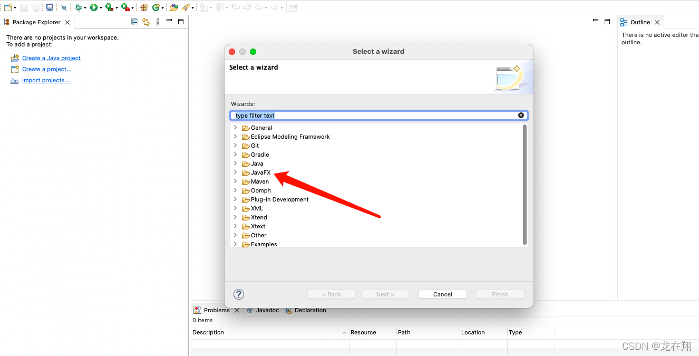Click the Run toolbar icon
This screenshot has height=356, width=699.
94,7
